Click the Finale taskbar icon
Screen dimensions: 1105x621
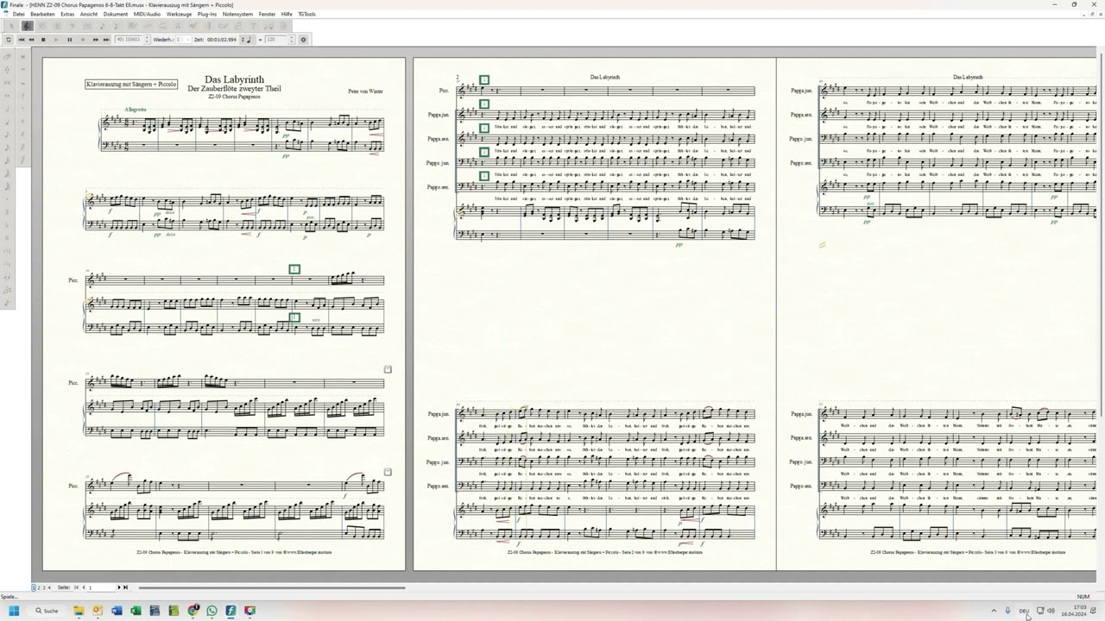click(230, 611)
